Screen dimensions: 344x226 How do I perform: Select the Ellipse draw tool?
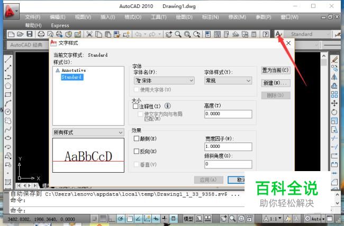[8, 138]
